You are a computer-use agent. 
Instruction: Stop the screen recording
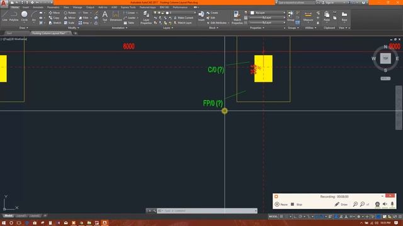tap(297, 204)
